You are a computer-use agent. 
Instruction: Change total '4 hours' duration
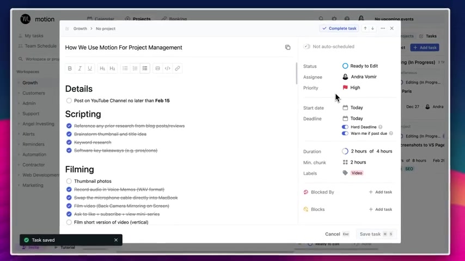click(384, 151)
